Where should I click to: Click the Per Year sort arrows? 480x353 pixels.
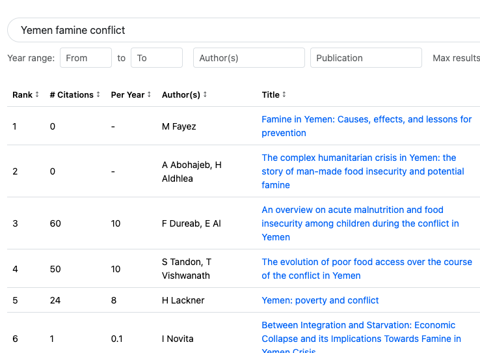pos(149,94)
